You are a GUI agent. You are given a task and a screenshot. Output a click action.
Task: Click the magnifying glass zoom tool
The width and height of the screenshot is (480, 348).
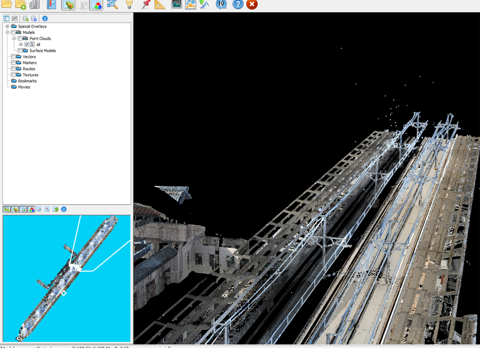(x=112, y=4)
